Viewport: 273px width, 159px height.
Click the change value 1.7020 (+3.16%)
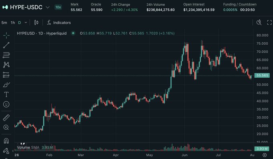(x=160, y=33)
